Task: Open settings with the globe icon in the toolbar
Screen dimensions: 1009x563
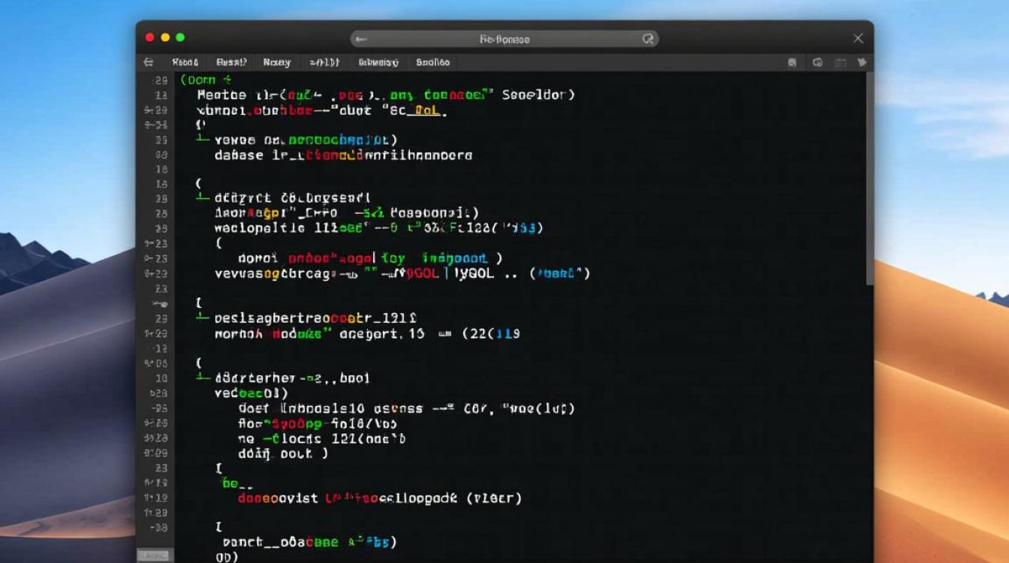Action: (818, 63)
